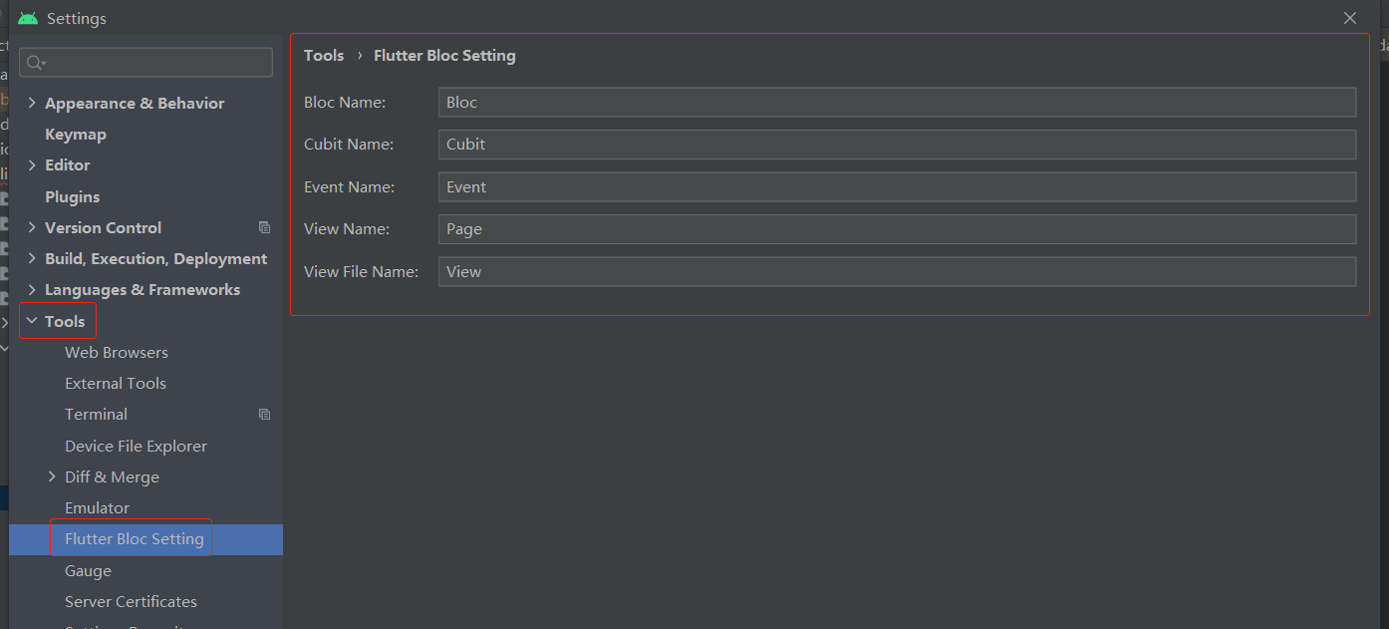
Task: Click the Android Studio logo icon
Action: tap(28, 18)
